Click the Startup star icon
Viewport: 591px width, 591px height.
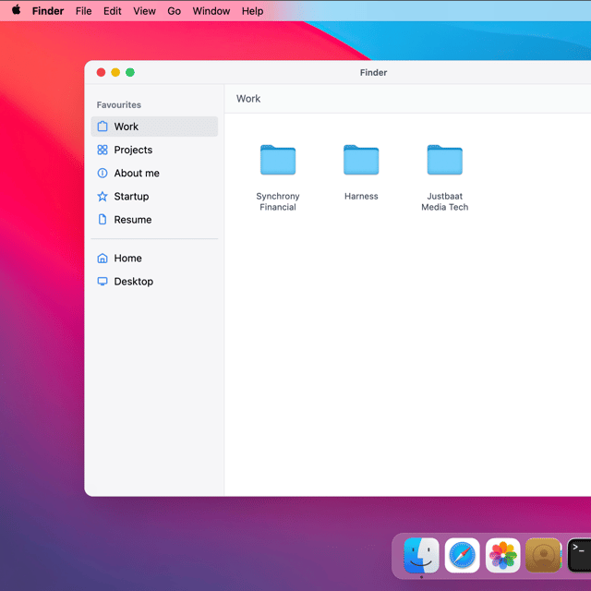click(x=103, y=197)
